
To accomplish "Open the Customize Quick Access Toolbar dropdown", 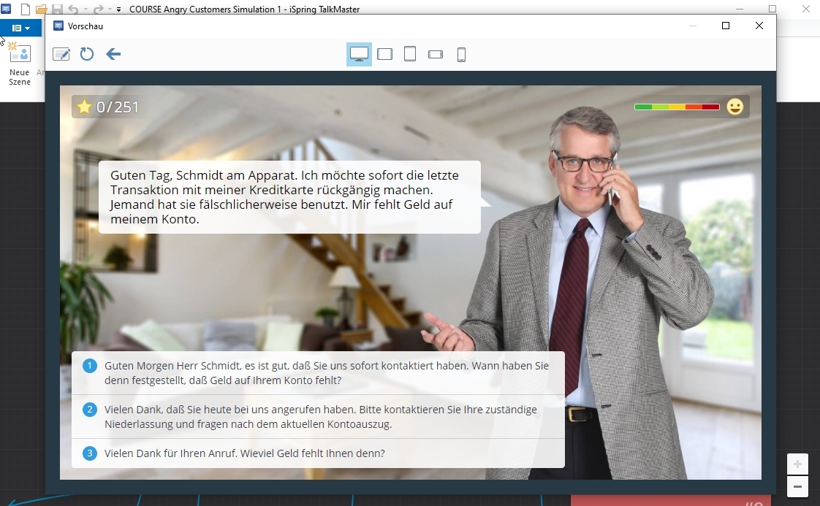I will tap(118, 9).
